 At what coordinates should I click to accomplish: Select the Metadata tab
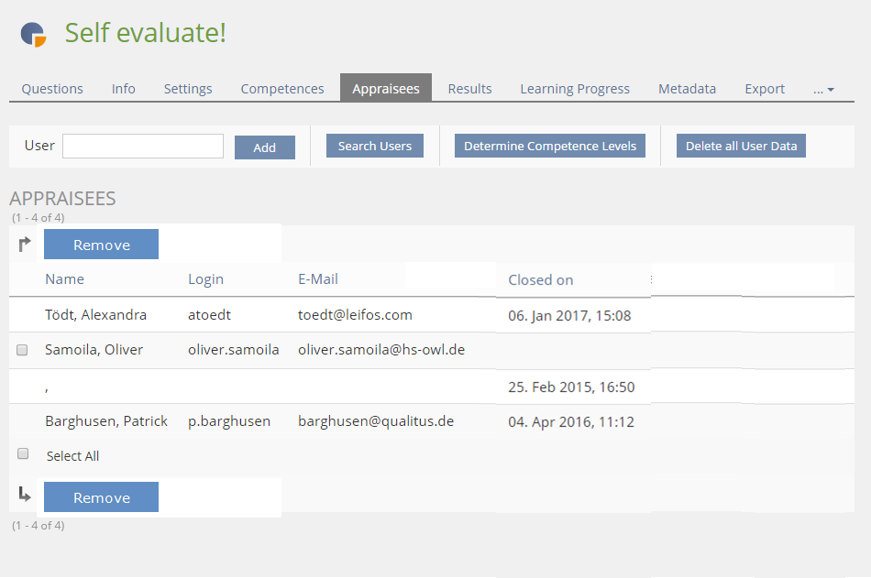pyautogui.click(x=687, y=89)
